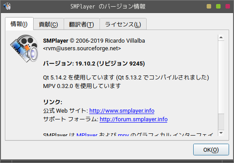Close the dialog with the red button
Screen dimensions: 234x163
tap(228, 6)
